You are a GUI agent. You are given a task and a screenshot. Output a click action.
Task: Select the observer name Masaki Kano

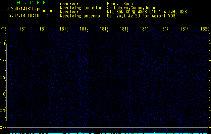click(x=119, y=4)
